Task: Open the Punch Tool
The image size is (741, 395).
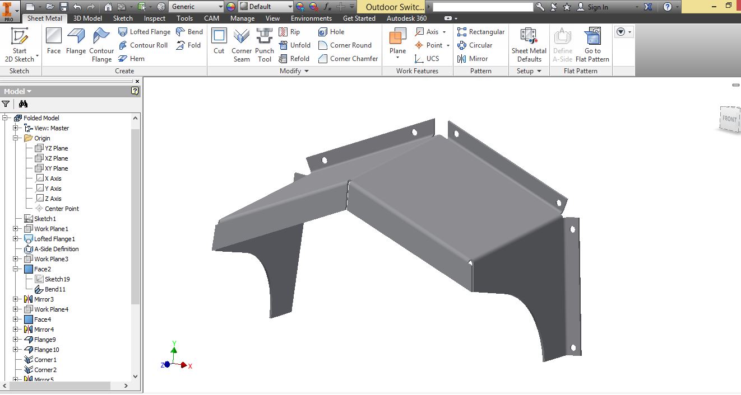Action: (x=265, y=45)
